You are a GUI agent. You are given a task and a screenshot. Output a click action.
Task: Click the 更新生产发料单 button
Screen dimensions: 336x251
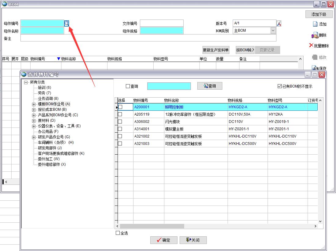216,50
